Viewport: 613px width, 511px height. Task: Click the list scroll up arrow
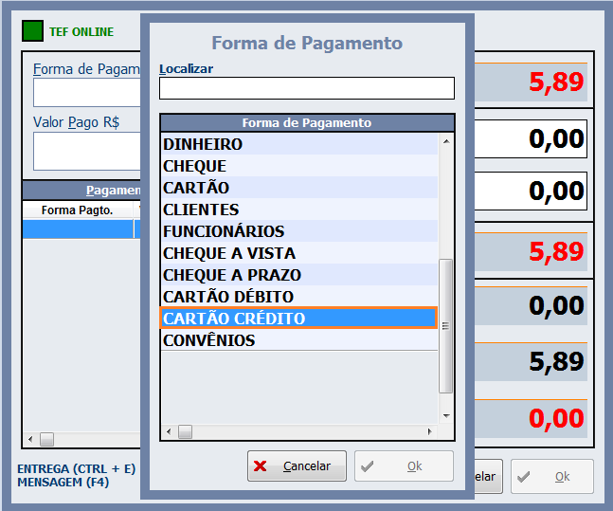coord(446,142)
